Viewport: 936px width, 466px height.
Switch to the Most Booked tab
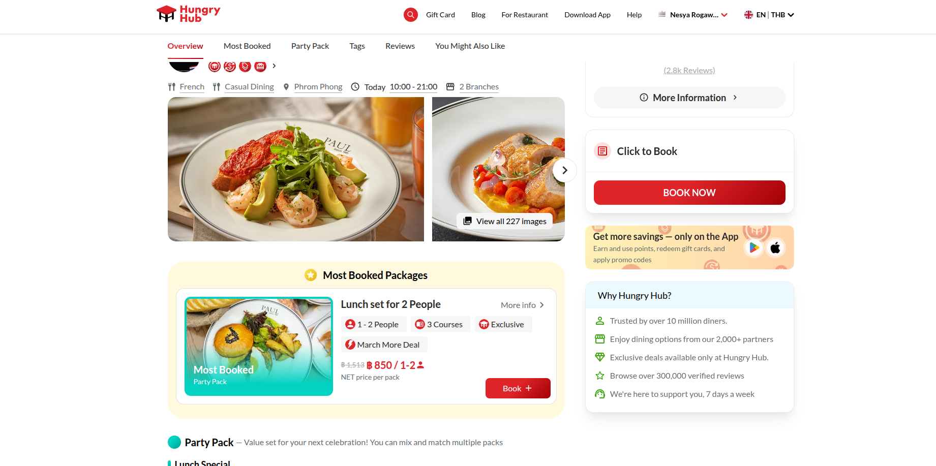(x=247, y=46)
